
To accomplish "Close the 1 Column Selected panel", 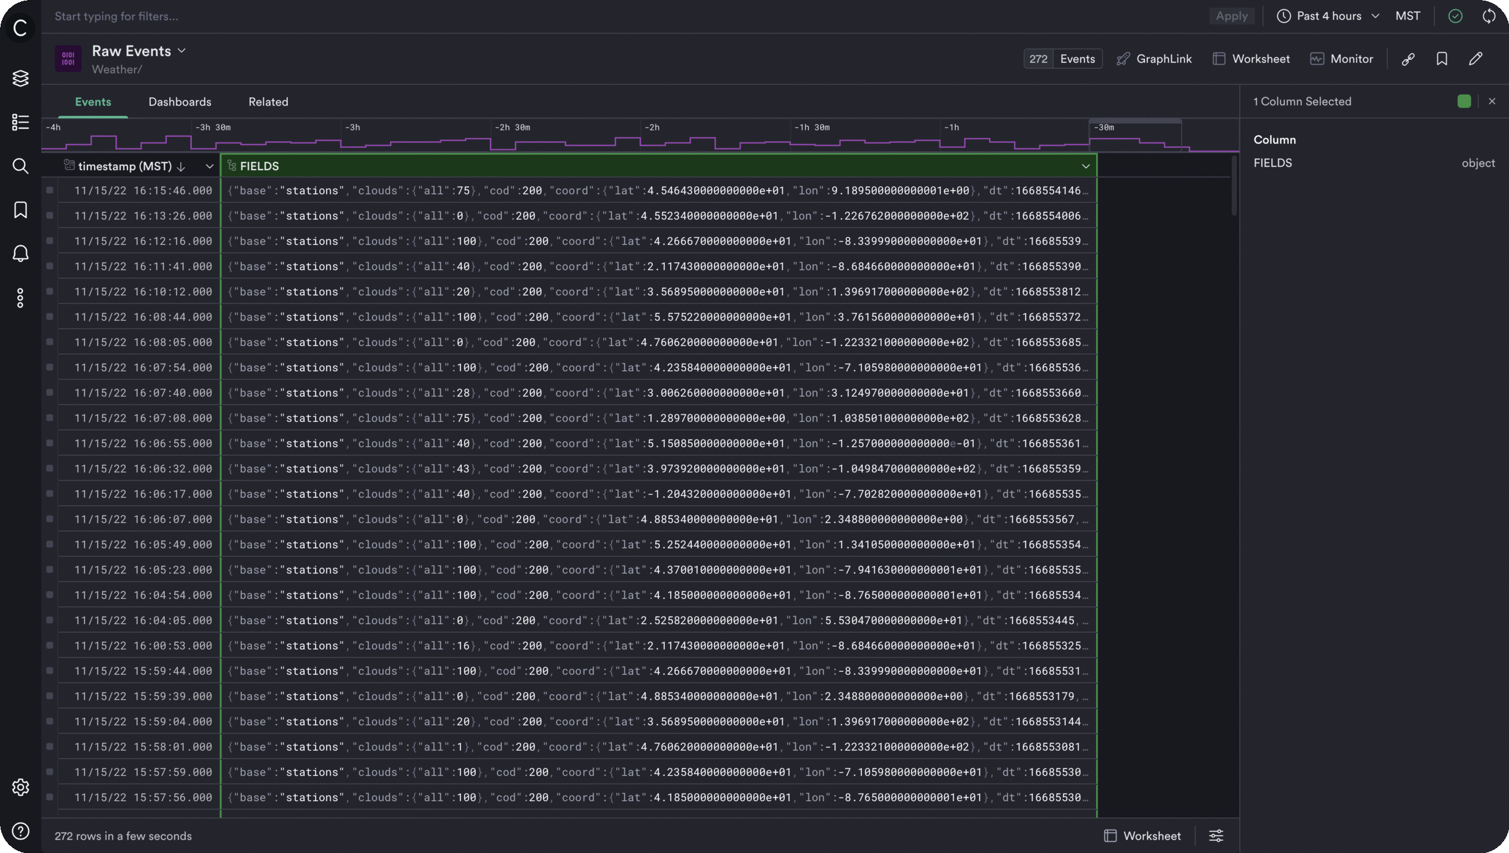I will coord(1492,101).
